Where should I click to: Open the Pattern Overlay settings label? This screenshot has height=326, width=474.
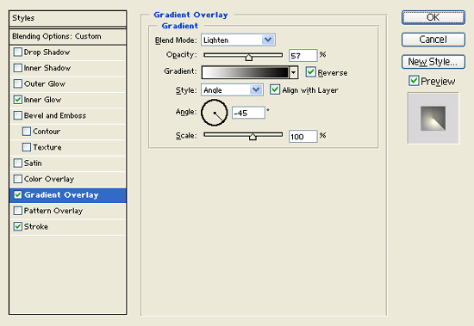(x=53, y=211)
